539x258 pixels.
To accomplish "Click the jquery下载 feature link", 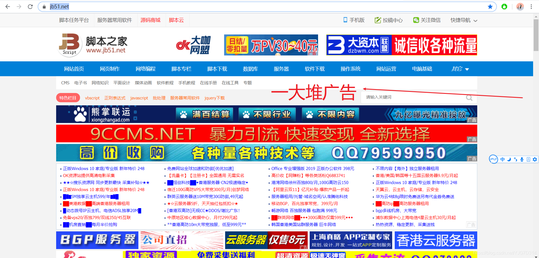I will pyautogui.click(x=214, y=98).
